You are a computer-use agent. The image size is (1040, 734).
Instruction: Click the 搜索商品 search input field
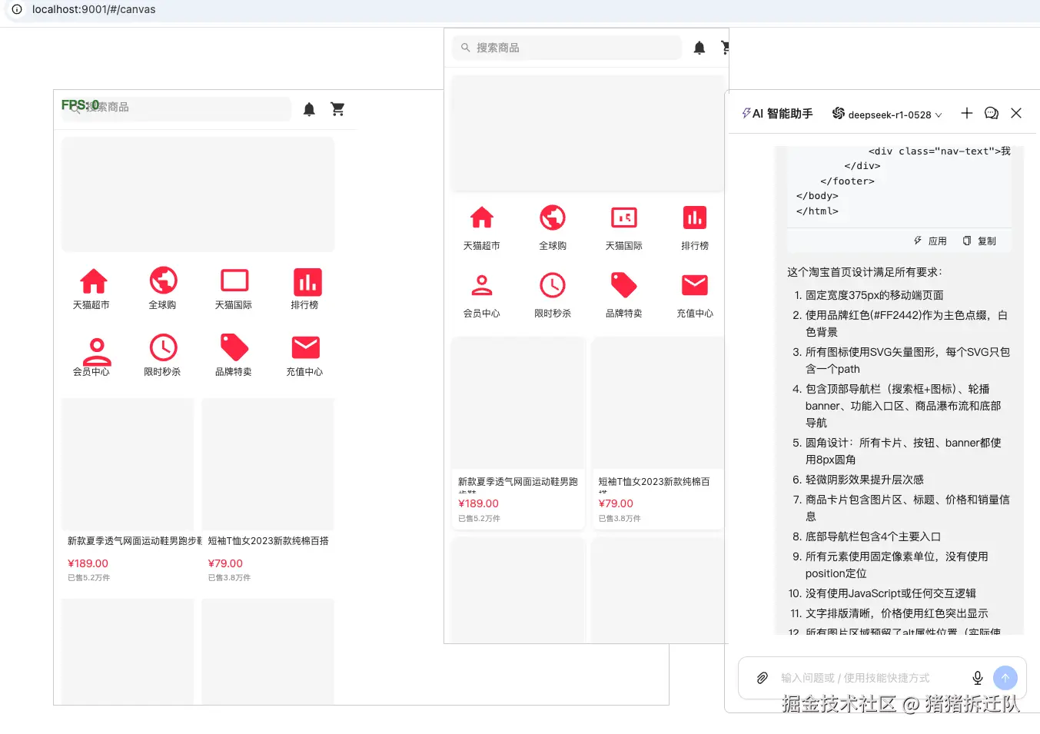point(566,48)
